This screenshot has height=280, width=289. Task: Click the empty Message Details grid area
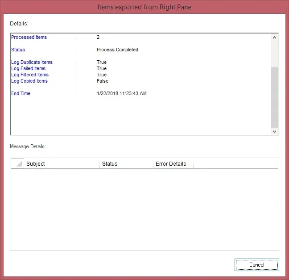point(144,208)
